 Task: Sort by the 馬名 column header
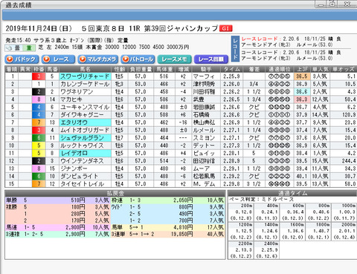[86, 69]
